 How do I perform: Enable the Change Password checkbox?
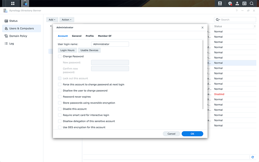[60, 57]
